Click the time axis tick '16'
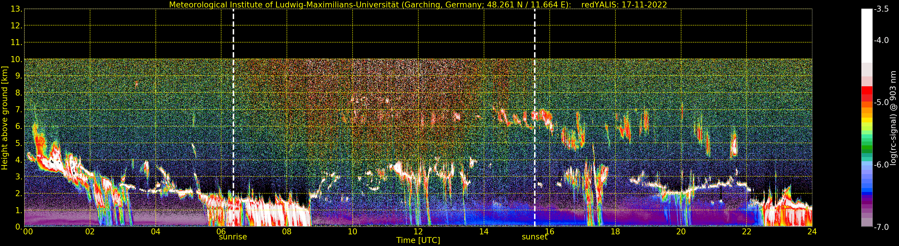 550,232
